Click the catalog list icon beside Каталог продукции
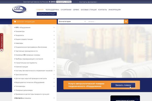 (x=15, y=22)
